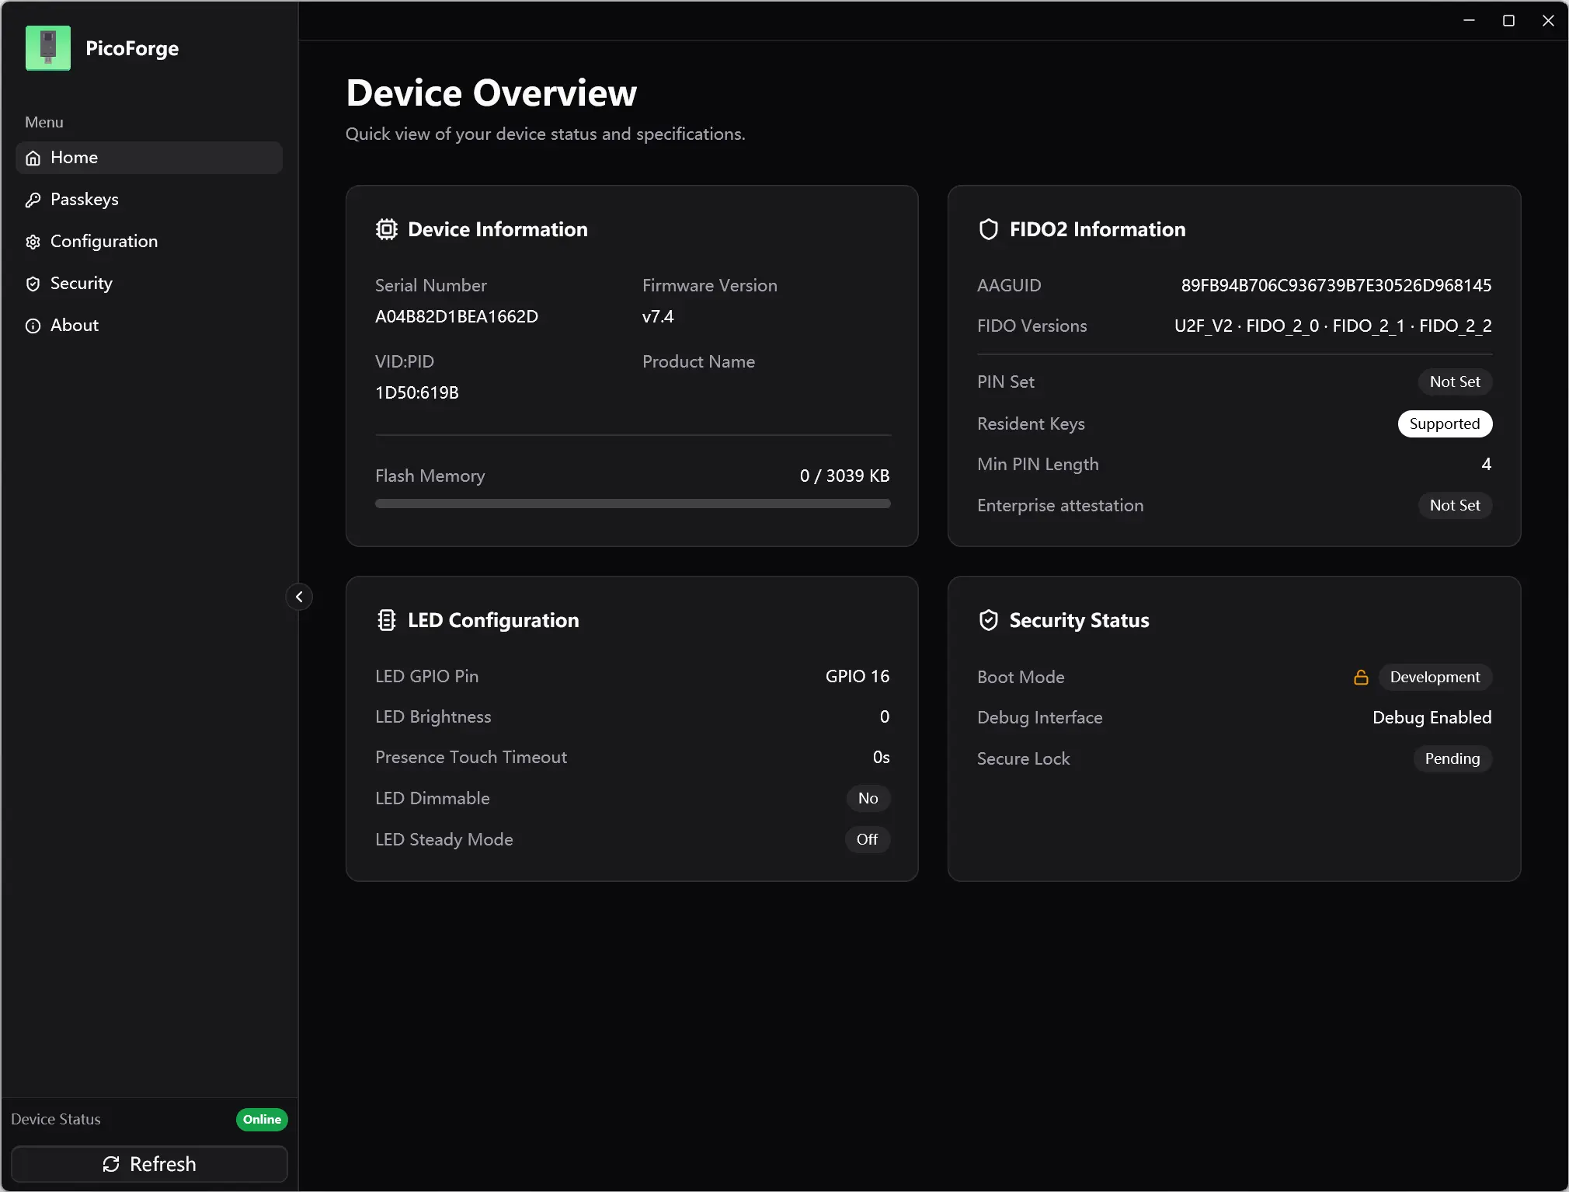Click the Refresh button
Screen dimensions: 1569x1192
pos(149,1164)
